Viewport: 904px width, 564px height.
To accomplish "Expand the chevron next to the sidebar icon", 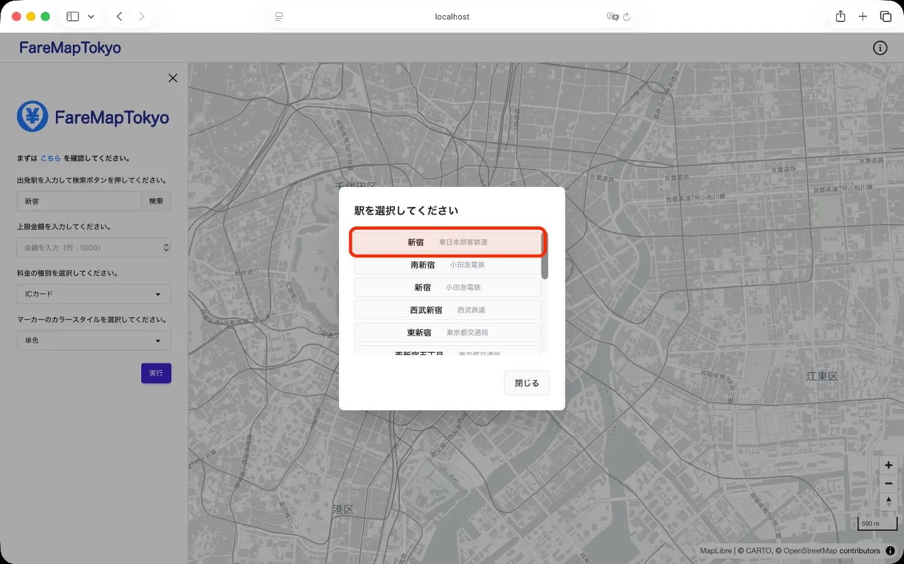I will 91,16.
